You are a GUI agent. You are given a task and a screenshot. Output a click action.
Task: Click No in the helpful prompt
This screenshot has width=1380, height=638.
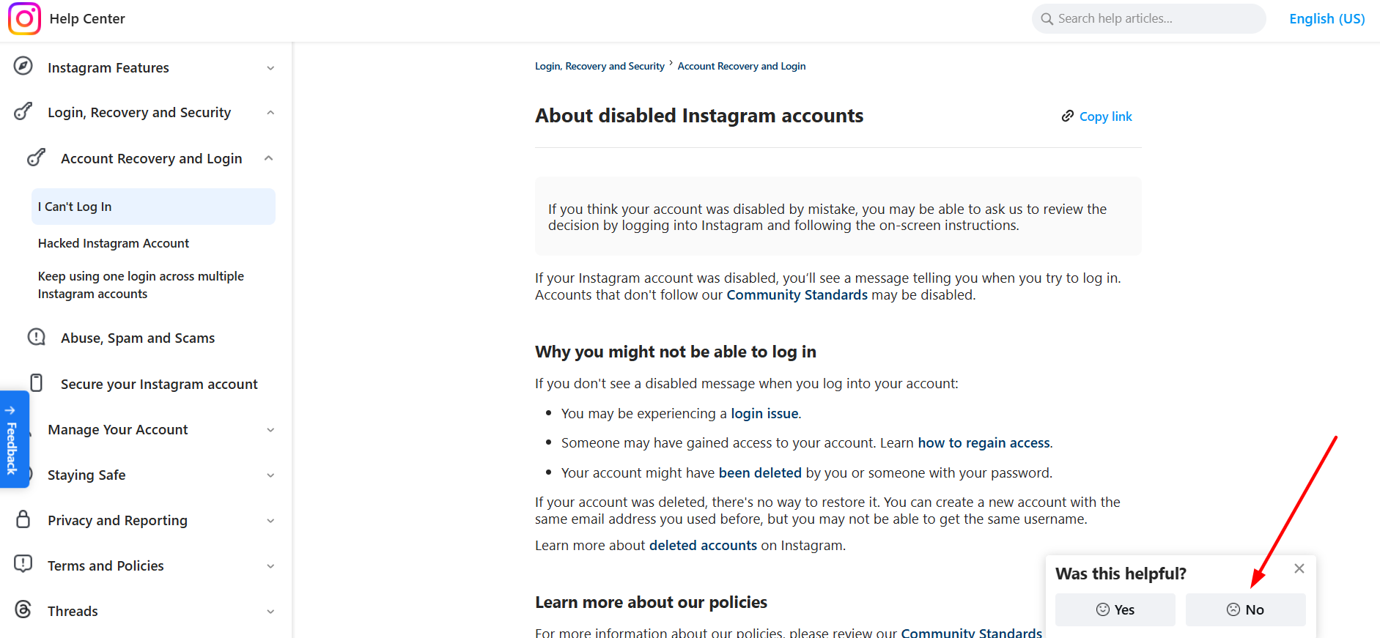pos(1245,609)
